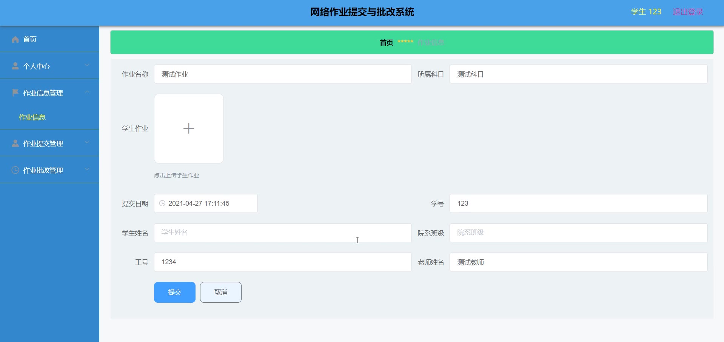Open the 个人中心 menu item
This screenshot has height=342, width=724.
[x=49, y=66]
